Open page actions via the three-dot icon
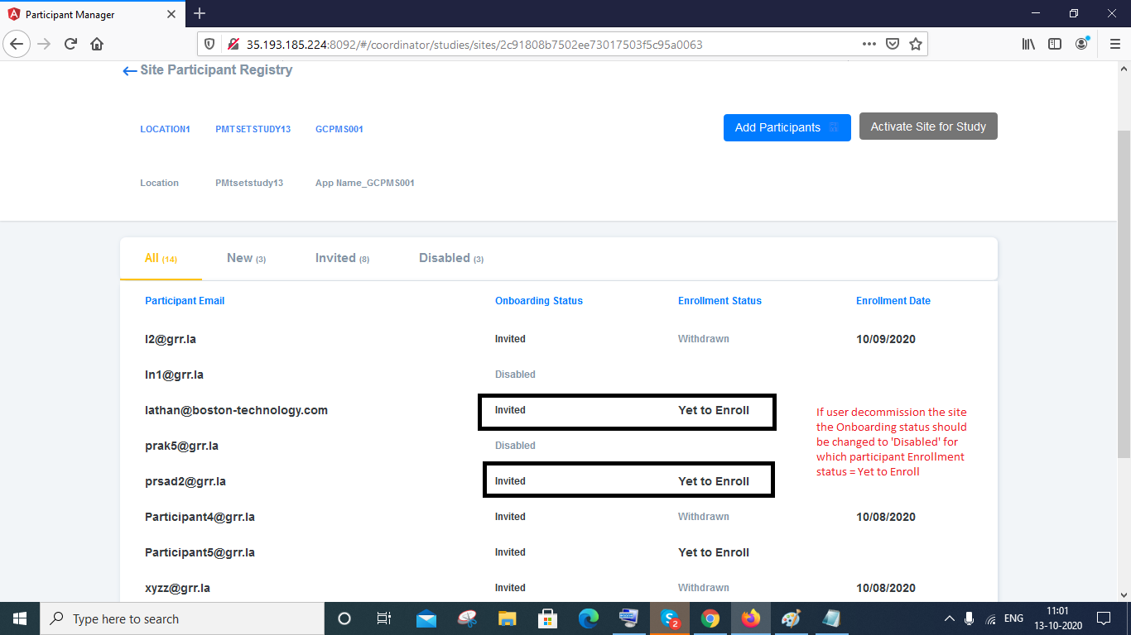This screenshot has width=1131, height=635. tap(868, 44)
